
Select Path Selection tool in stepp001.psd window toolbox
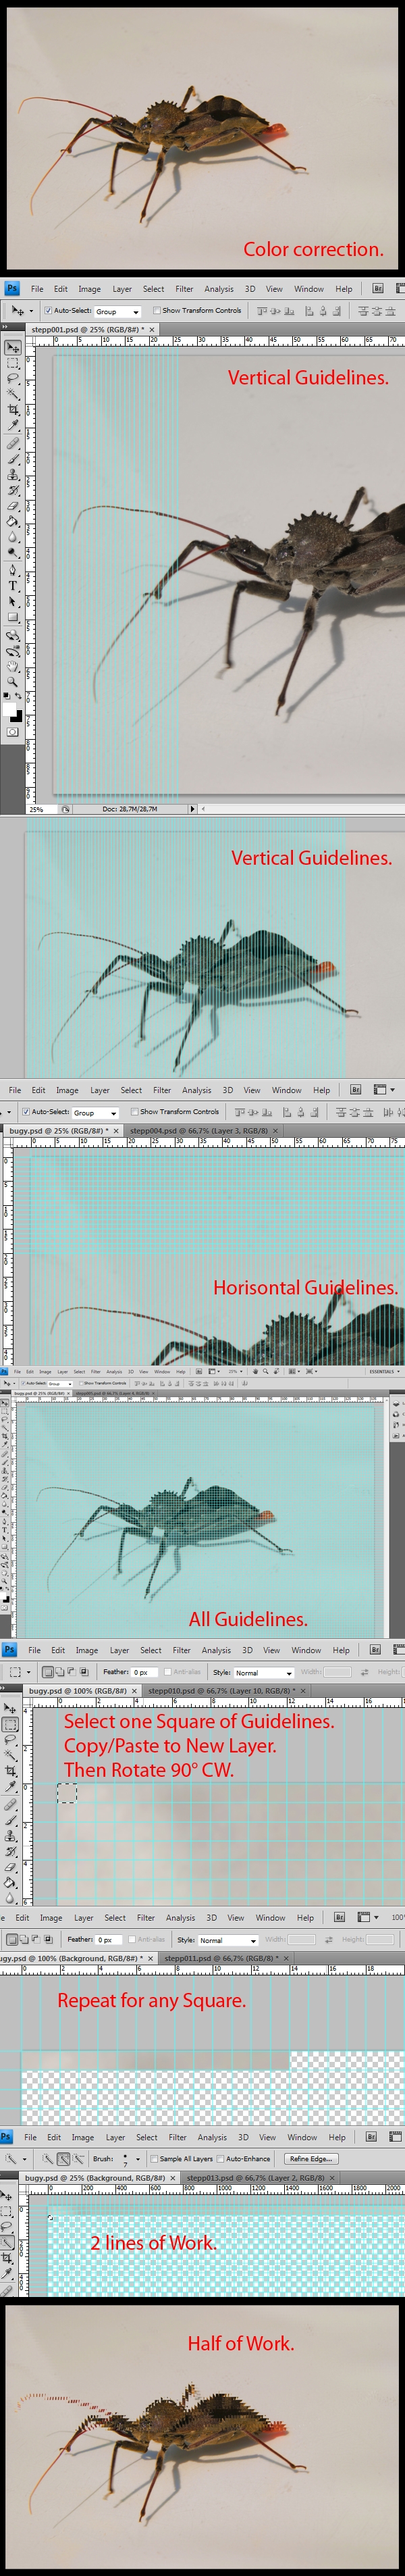pyautogui.click(x=12, y=602)
